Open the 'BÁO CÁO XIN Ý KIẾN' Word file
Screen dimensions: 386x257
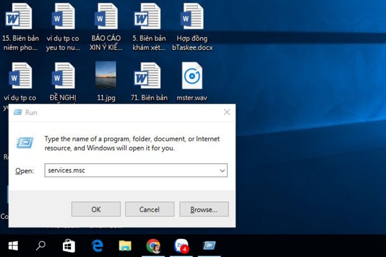point(106,17)
